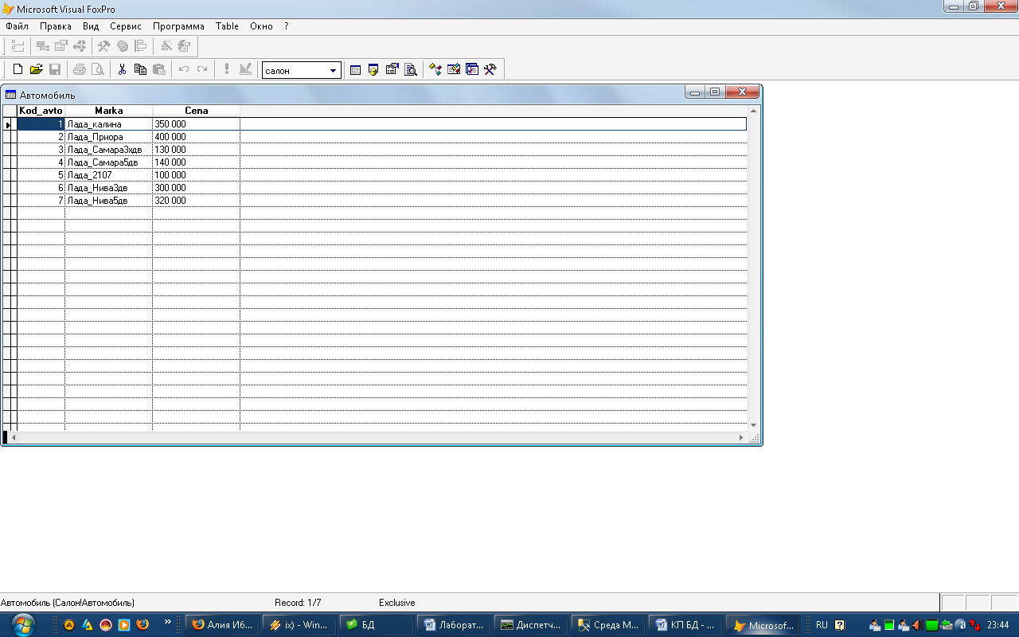
Task: Click the price cell 400 000
Action: (196, 137)
